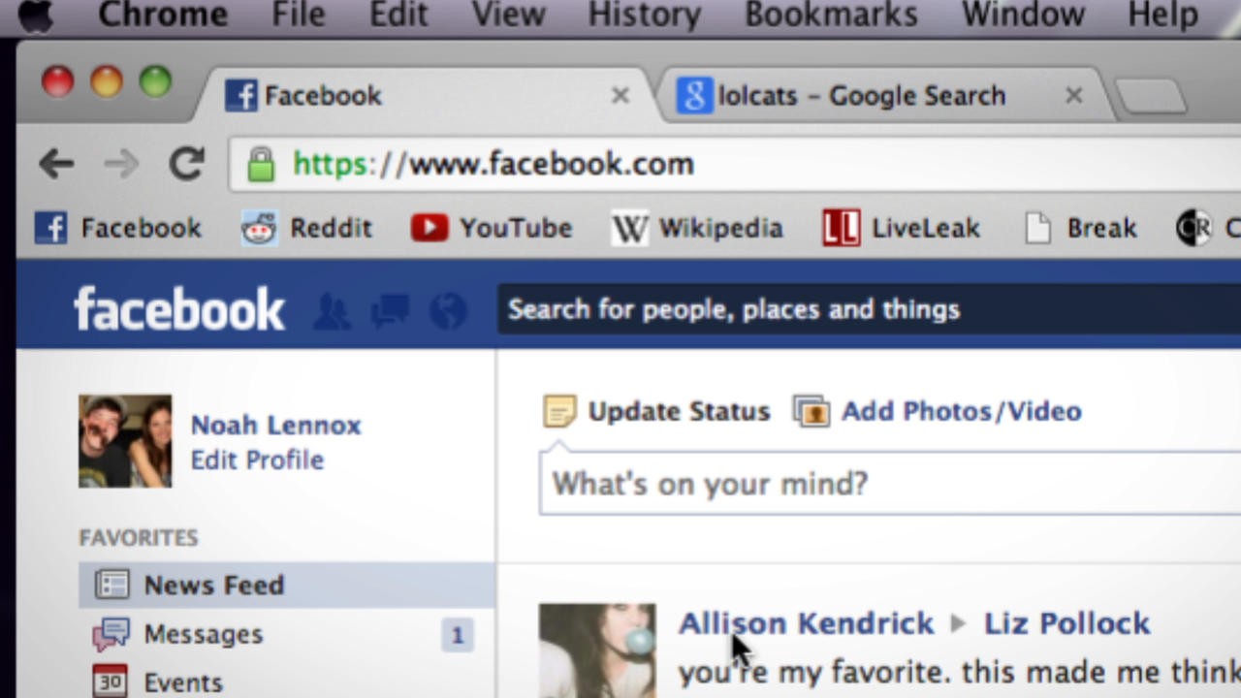Click the What's on your mind field
This screenshot has height=698, width=1241.
click(873, 483)
